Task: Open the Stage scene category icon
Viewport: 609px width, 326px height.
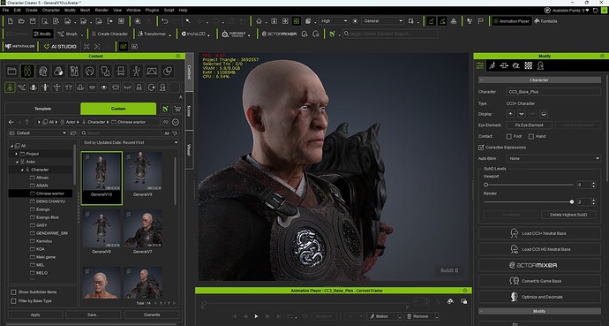Action: (x=152, y=71)
